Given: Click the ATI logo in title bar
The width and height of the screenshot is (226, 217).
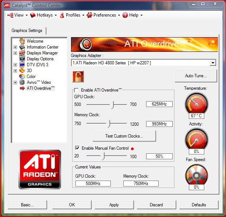Looking at the screenshot, I should (x=7, y=6).
